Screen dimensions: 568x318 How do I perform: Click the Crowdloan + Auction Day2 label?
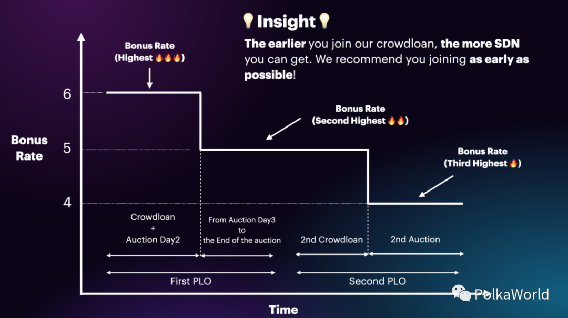point(153,228)
